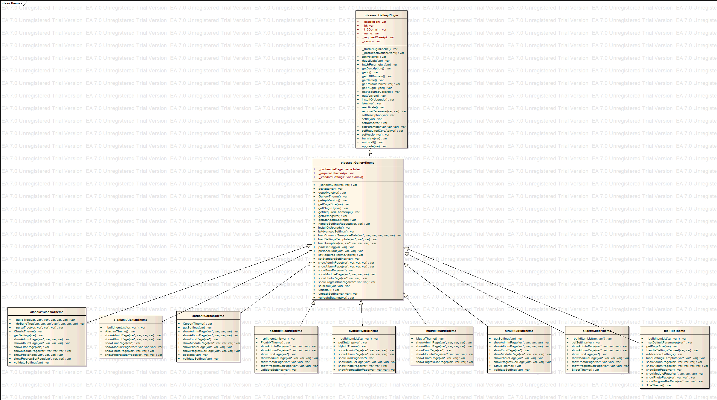
Task: Select the SliderTheme() constructor row
Action: (585, 370)
